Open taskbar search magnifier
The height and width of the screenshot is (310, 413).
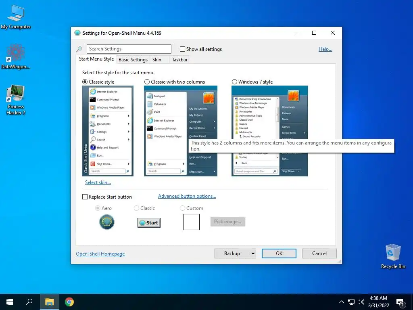click(29, 302)
